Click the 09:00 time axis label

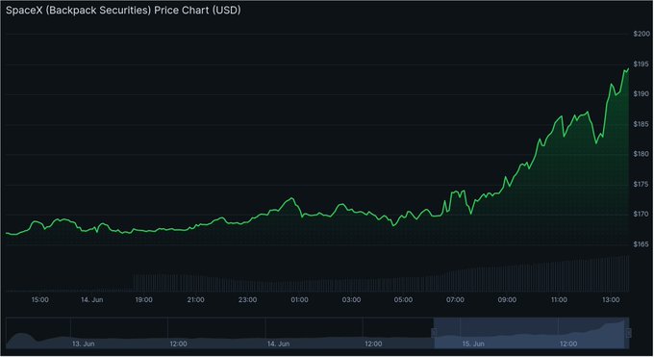tap(507, 300)
